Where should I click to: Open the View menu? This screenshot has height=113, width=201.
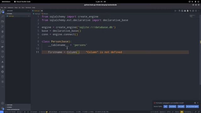coord(16,8)
